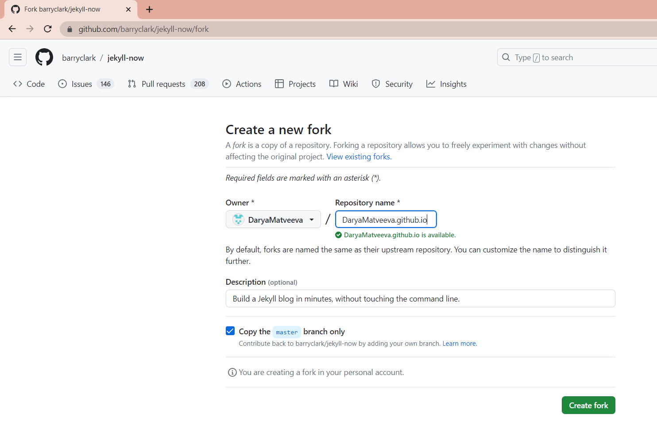Click the jekyll-now repository link
Image resolution: width=657 pixels, height=437 pixels.
[x=126, y=58]
